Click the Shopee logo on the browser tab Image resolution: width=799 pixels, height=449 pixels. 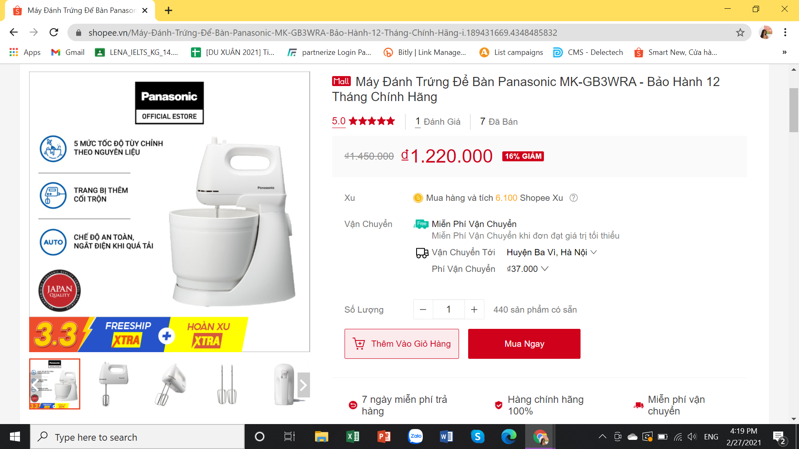tap(17, 10)
